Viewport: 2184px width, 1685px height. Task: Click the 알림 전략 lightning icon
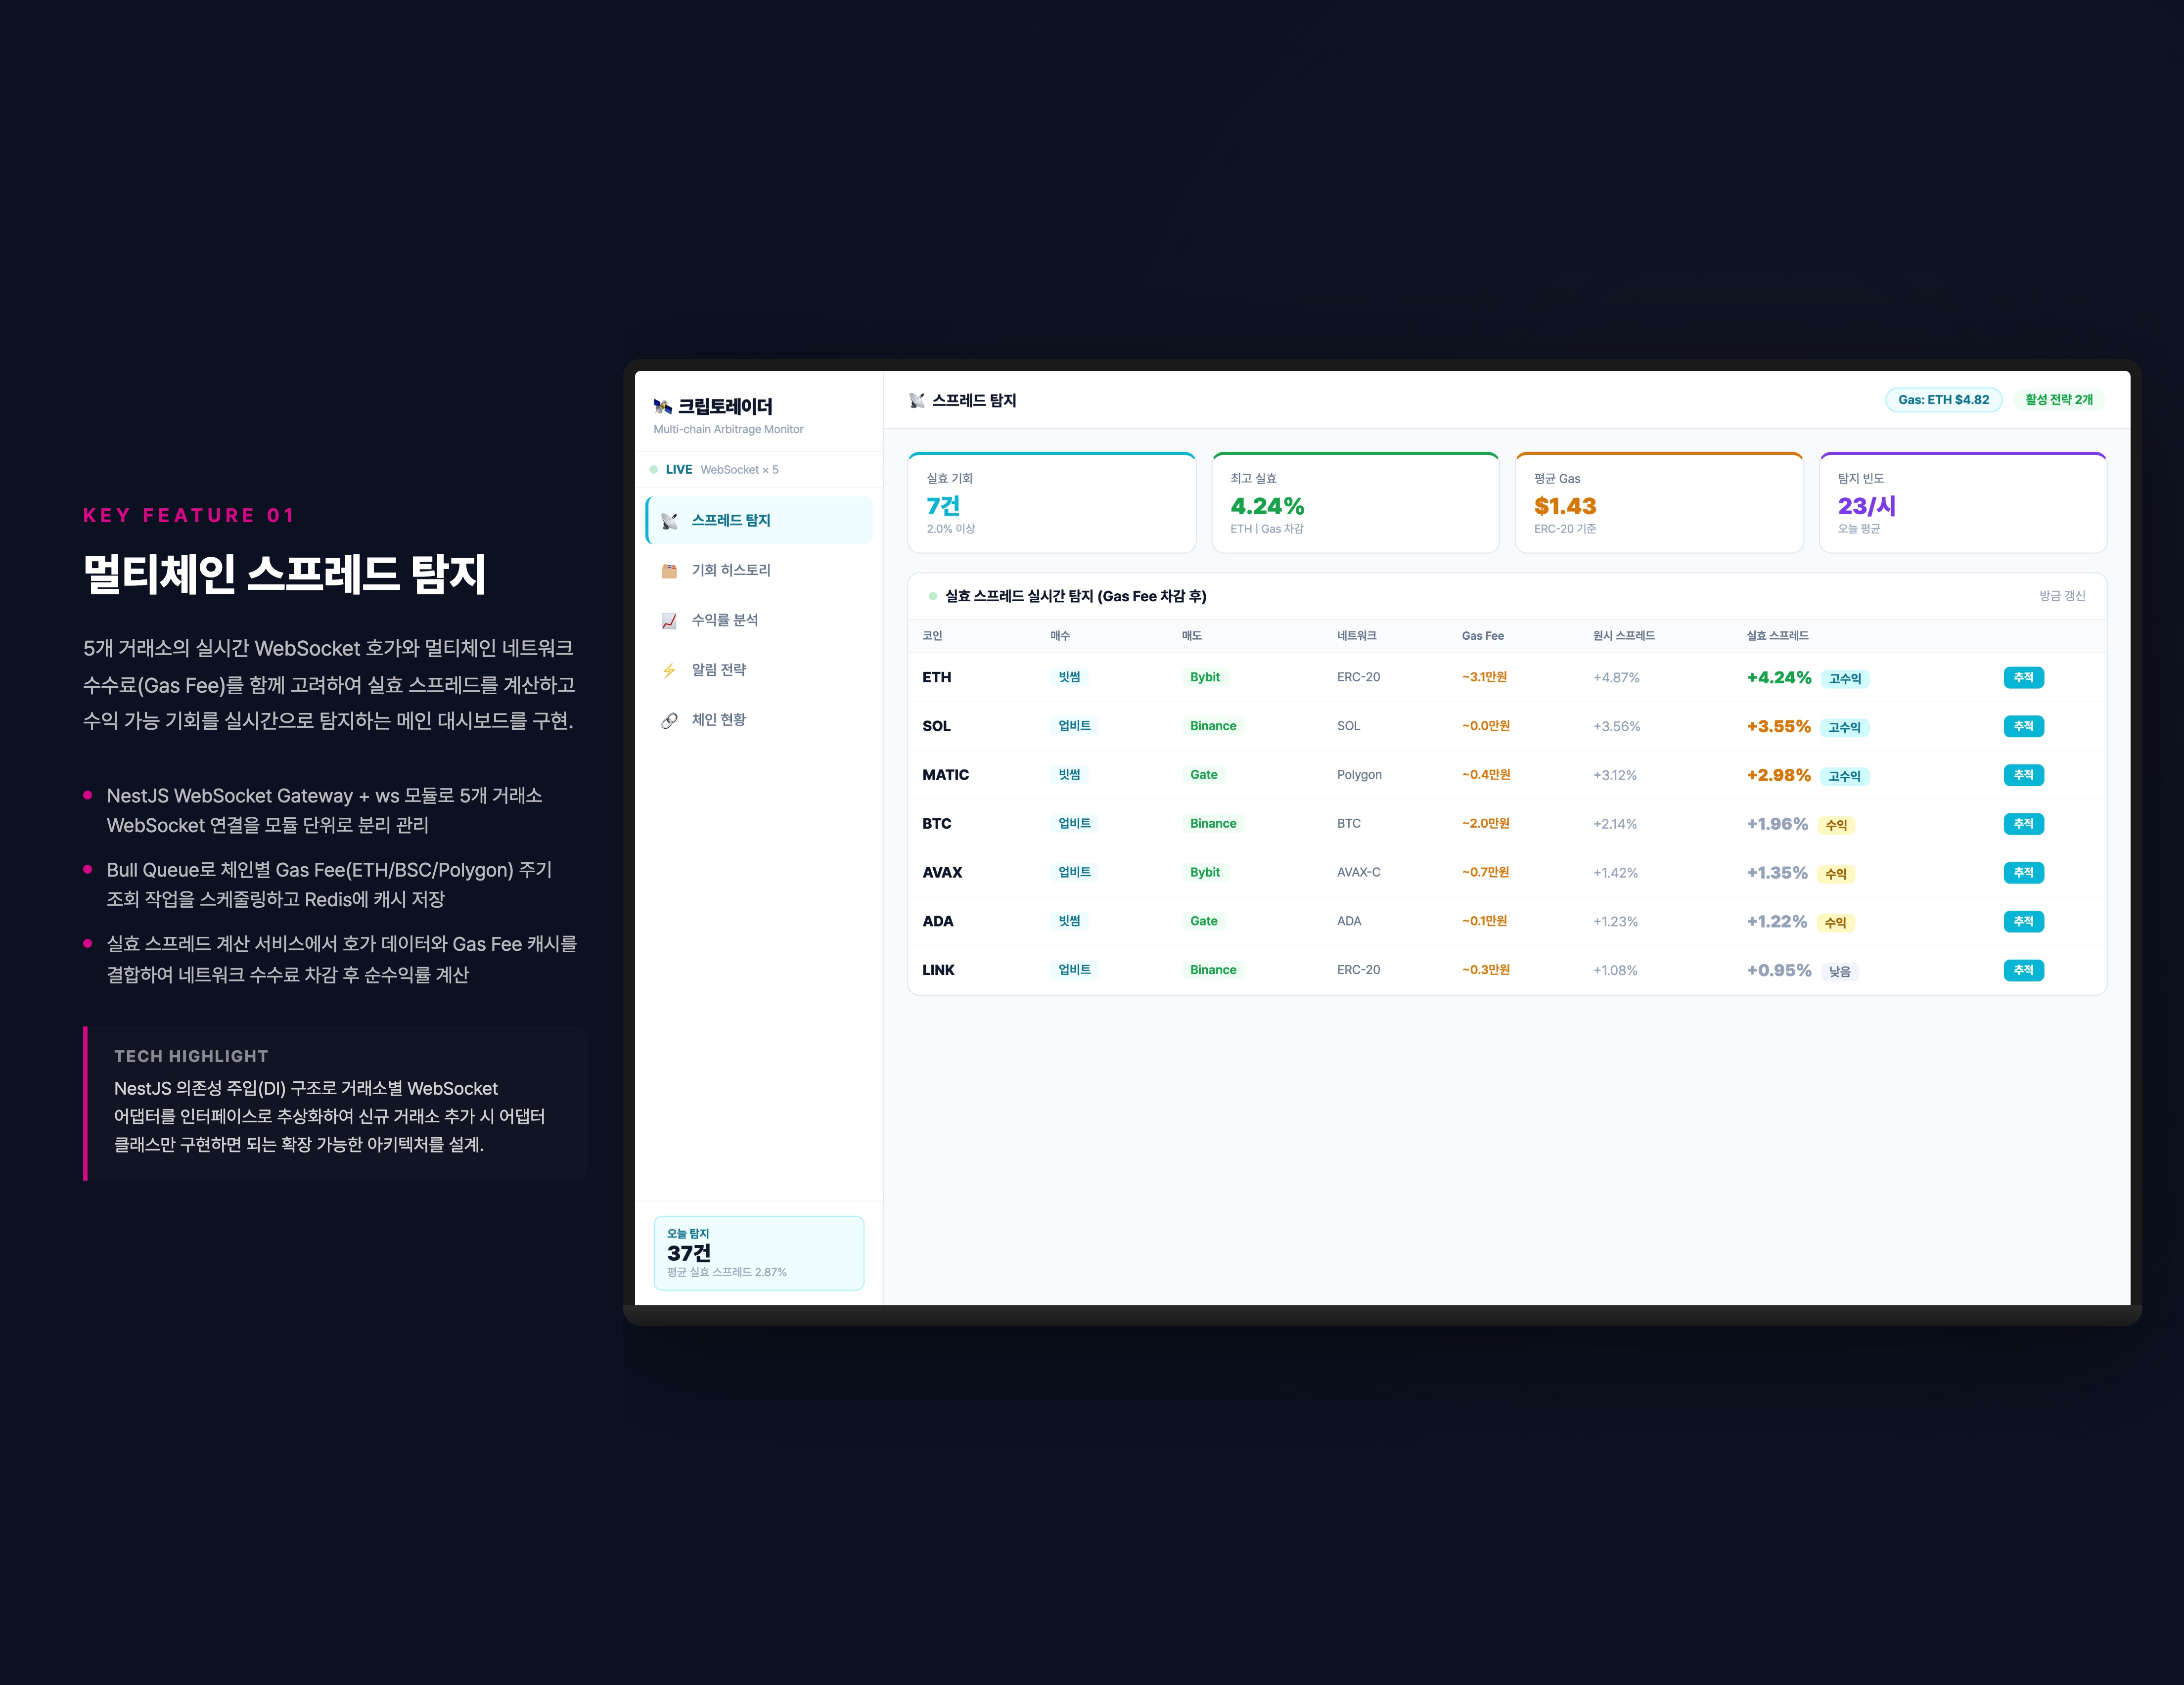click(x=669, y=670)
